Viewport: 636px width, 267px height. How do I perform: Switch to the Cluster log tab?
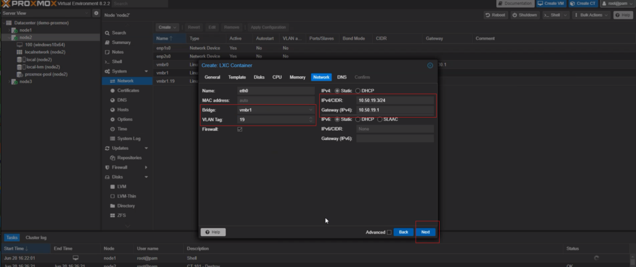[x=36, y=237]
